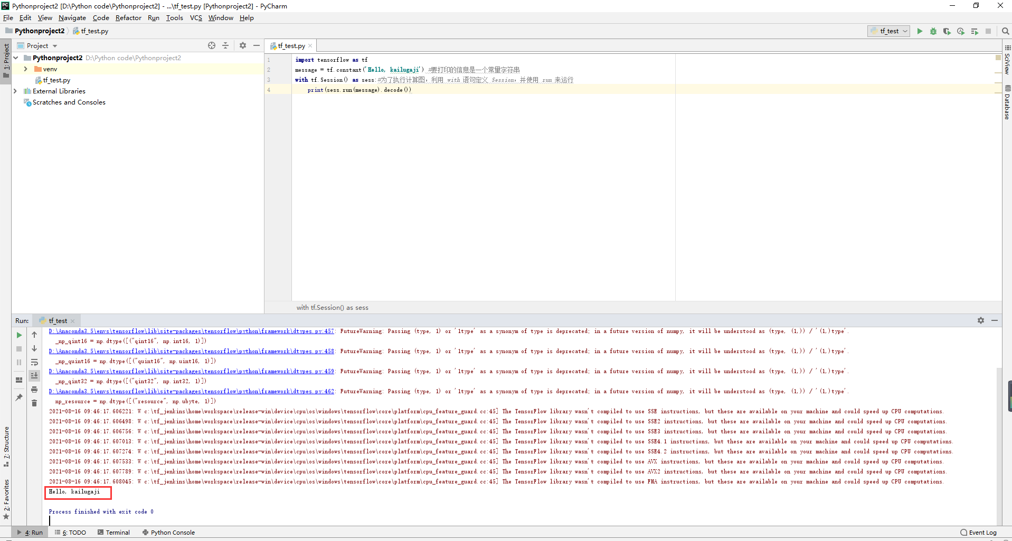1012x541 pixels.
Task: Pin the Run tab
Action: [x=19, y=397]
